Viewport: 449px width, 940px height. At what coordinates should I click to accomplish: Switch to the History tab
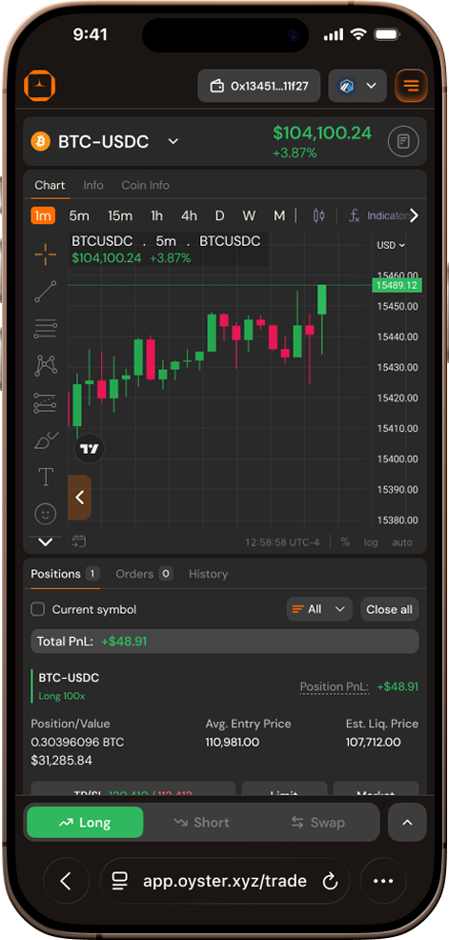click(208, 574)
